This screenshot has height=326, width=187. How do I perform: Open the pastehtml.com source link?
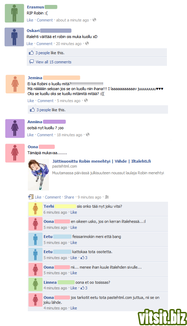pyautogui.click(x=64, y=166)
